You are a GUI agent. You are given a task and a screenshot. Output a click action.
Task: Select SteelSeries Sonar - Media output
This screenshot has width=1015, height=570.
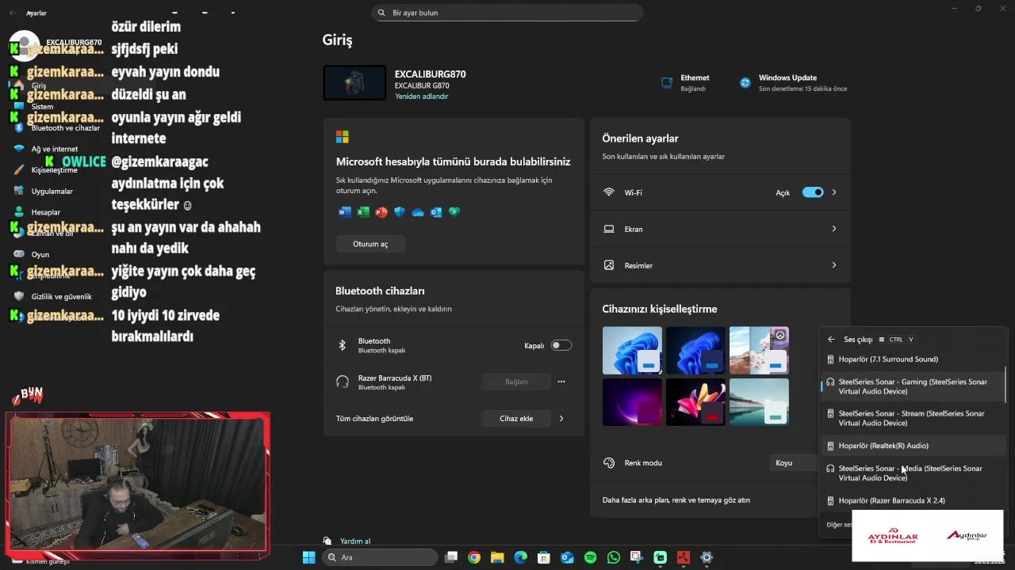[x=913, y=473]
